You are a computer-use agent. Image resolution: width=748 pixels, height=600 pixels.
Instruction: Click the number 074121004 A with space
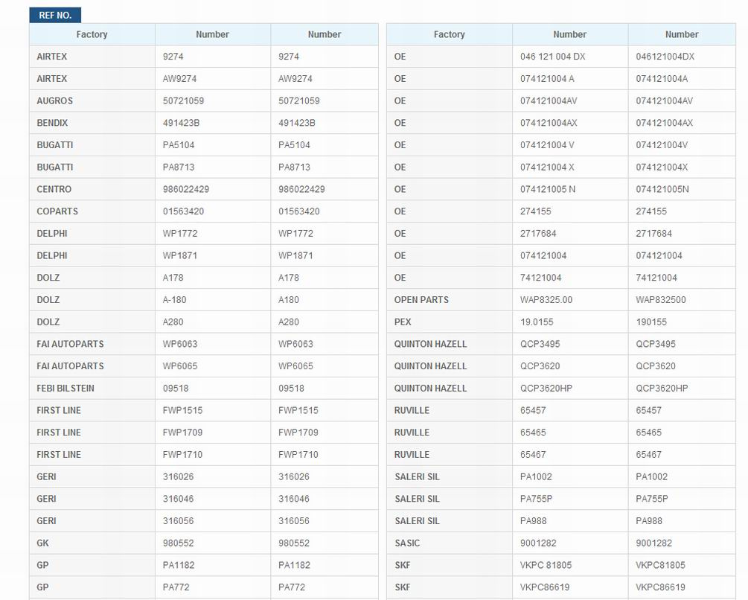[x=547, y=79]
